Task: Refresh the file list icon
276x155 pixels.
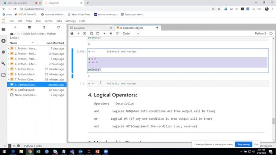Action: 59,27
